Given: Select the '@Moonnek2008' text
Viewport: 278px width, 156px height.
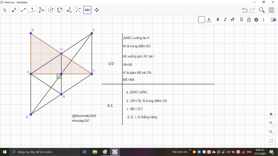Looking at the screenshot, I should [84, 116].
